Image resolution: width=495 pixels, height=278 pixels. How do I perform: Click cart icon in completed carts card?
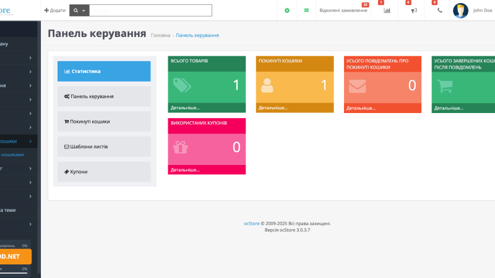pyautogui.click(x=445, y=86)
